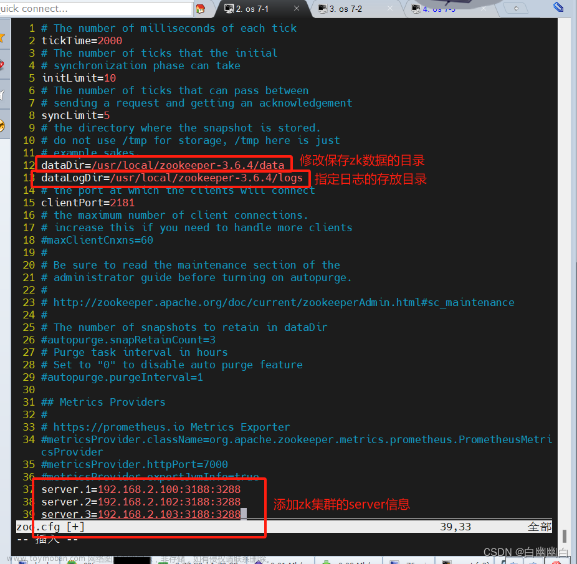Click the 'clientPort=2181' line
This screenshot has height=564, width=577.
[x=88, y=203]
